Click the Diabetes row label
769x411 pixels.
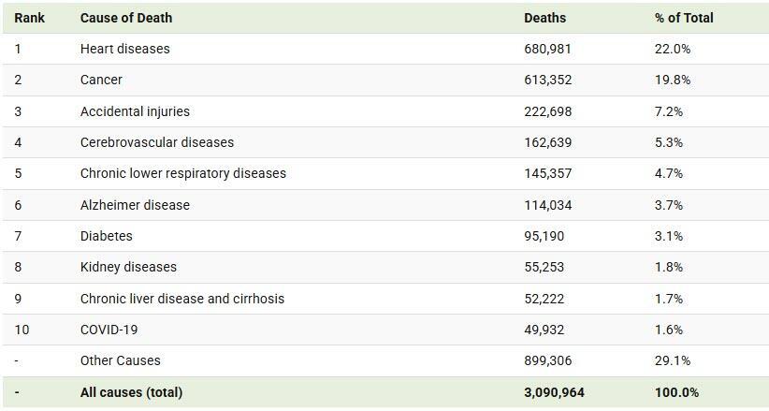[x=107, y=236]
